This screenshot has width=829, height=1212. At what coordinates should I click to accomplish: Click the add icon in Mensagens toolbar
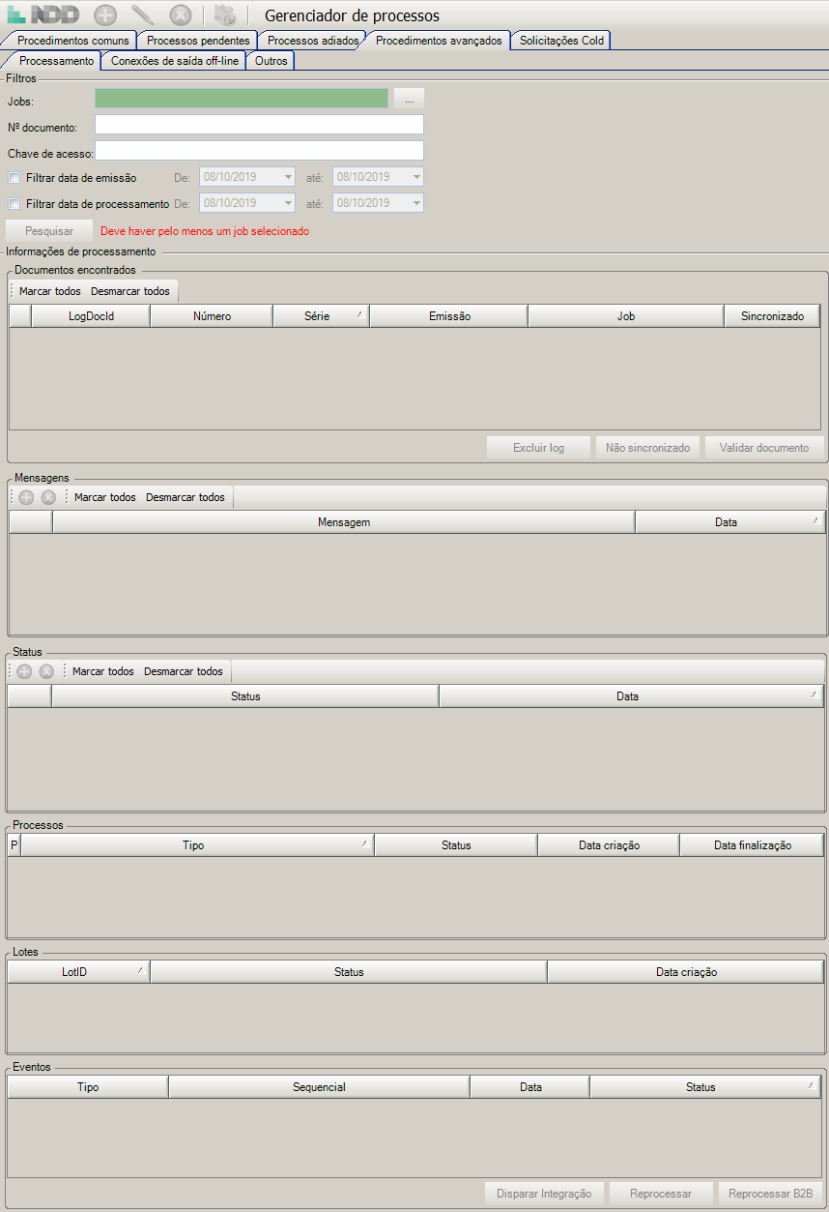tap(26, 497)
